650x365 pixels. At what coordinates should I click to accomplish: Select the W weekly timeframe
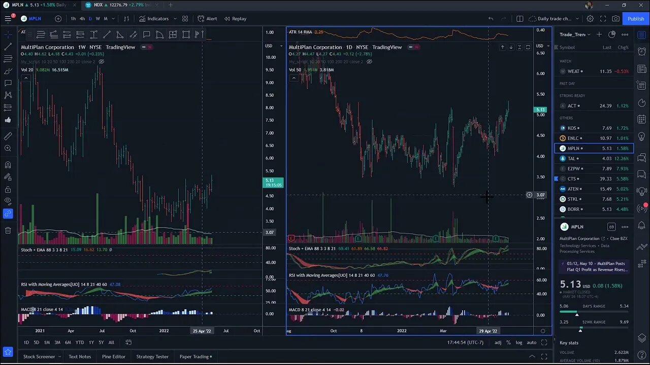pos(97,19)
